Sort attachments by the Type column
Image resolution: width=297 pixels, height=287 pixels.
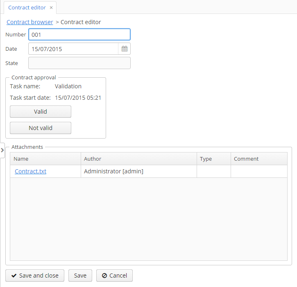point(213,159)
